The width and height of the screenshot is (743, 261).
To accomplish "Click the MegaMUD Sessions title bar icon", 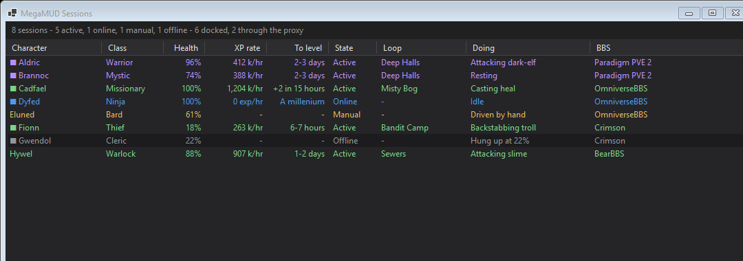I will coord(13,13).
